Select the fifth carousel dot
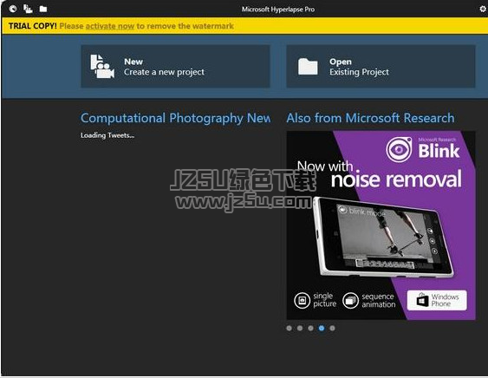This screenshot has height=378, width=488. coord(332,329)
